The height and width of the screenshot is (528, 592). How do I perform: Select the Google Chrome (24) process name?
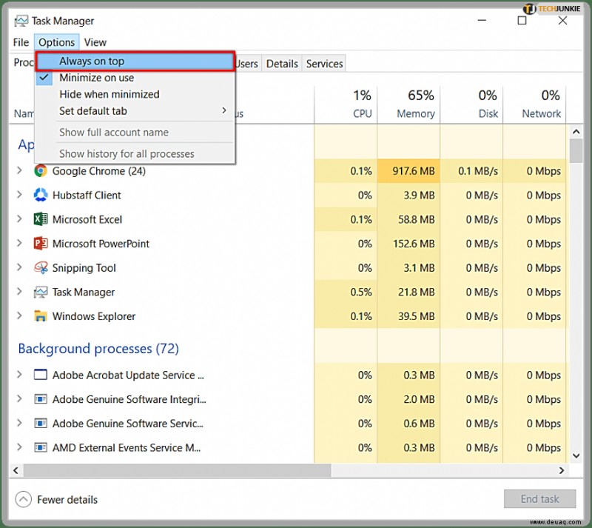tap(99, 171)
